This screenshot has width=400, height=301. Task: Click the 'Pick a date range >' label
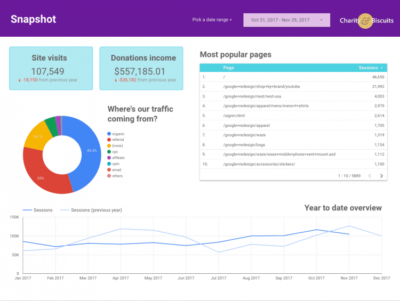(212, 20)
